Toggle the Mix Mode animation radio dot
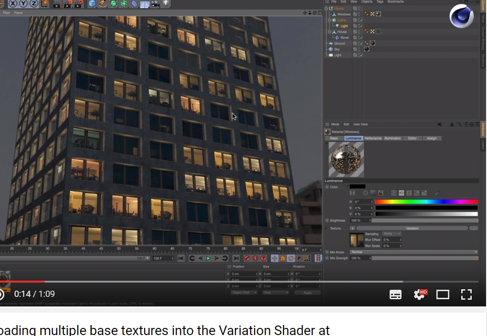The width and height of the screenshot is (487, 336). (x=327, y=252)
